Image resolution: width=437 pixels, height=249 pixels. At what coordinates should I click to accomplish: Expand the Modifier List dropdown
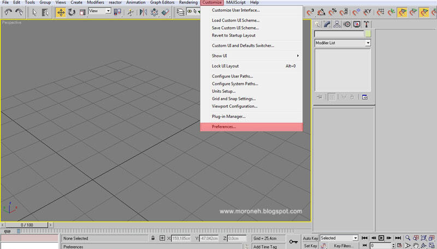pyautogui.click(x=368, y=42)
